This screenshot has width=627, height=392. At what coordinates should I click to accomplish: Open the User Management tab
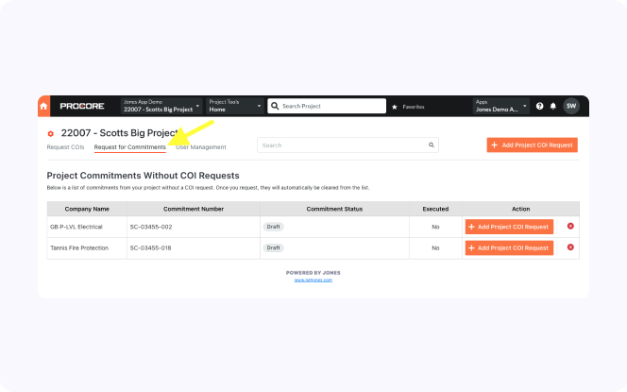pos(201,147)
